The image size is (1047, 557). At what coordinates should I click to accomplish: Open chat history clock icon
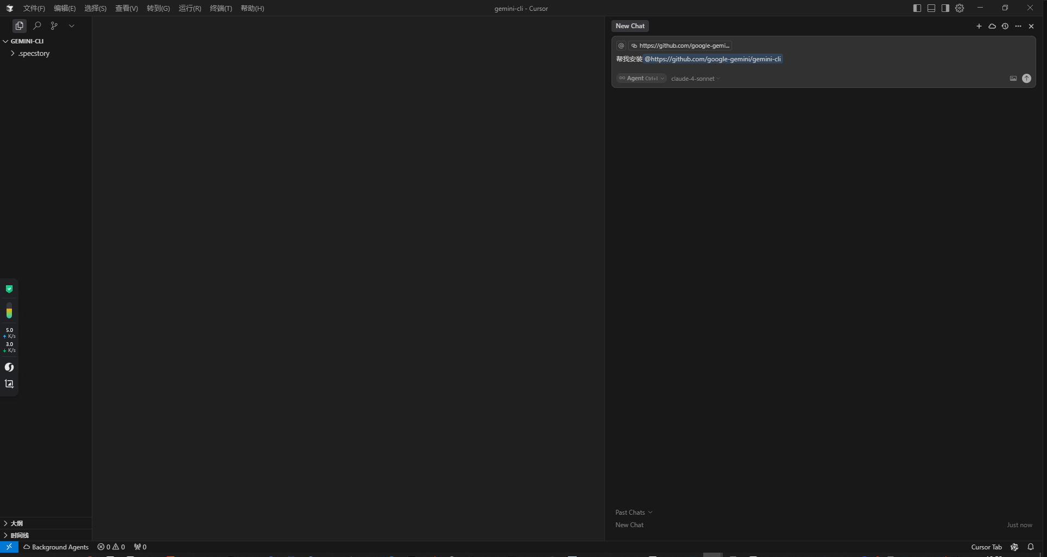(x=1005, y=26)
